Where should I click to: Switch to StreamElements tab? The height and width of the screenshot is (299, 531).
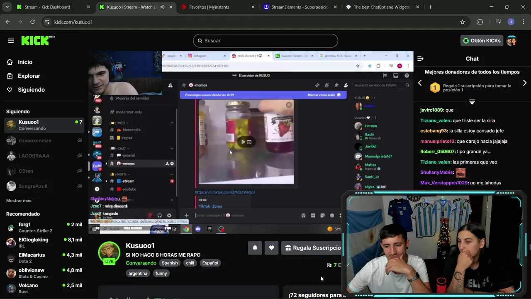coord(300,7)
